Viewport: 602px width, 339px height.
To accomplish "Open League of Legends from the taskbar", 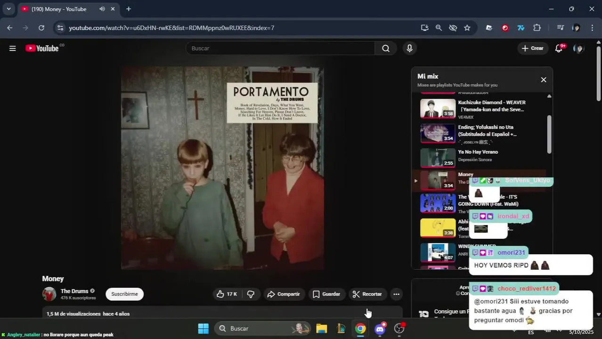I will pyautogui.click(x=341, y=328).
